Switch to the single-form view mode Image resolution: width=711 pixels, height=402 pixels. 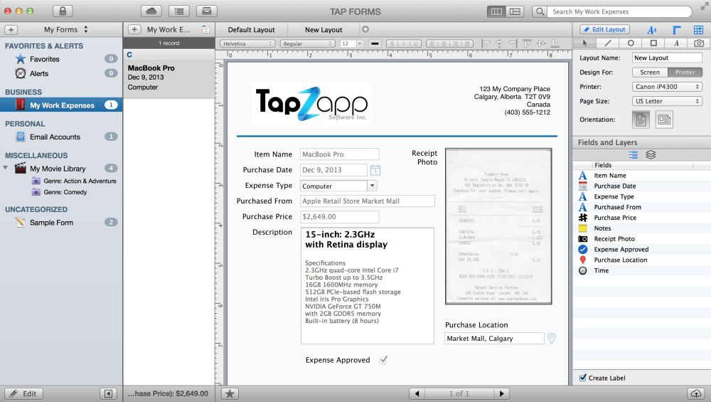[515, 11]
